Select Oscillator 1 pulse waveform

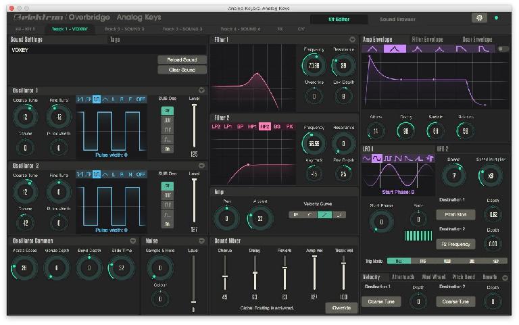coord(97,99)
